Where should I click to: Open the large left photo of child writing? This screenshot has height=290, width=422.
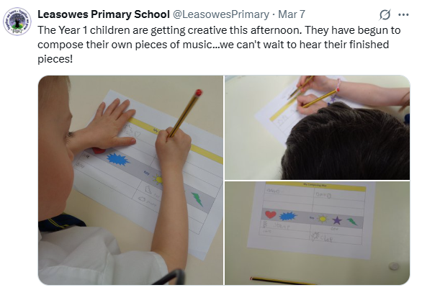point(130,180)
